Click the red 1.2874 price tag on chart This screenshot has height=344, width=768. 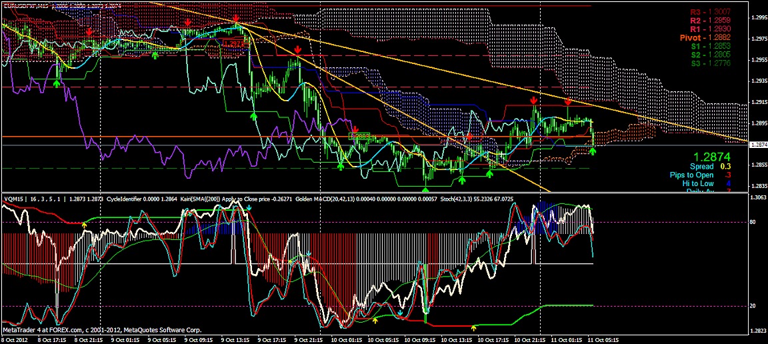tap(235, 43)
